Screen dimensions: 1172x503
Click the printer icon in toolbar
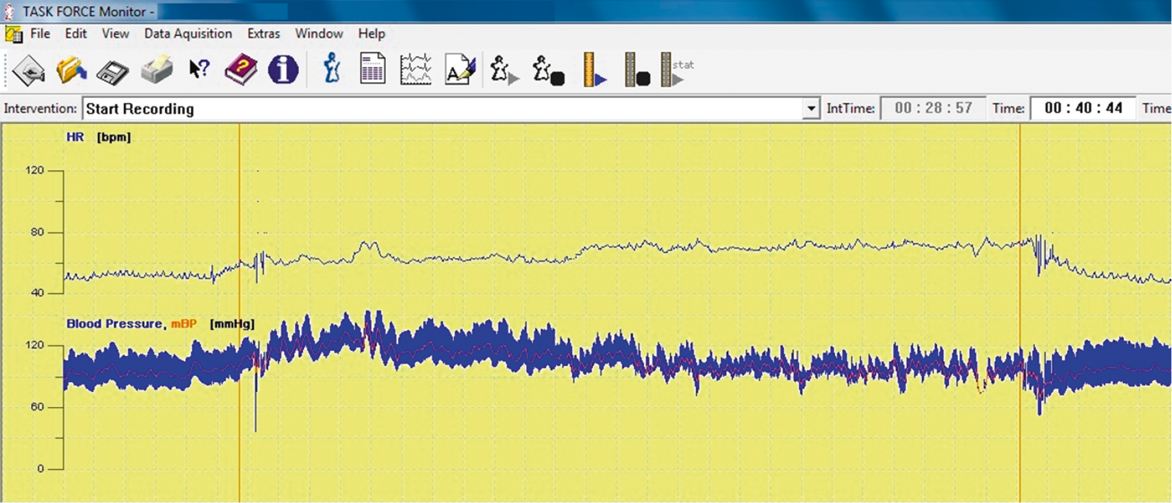click(156, 69)
